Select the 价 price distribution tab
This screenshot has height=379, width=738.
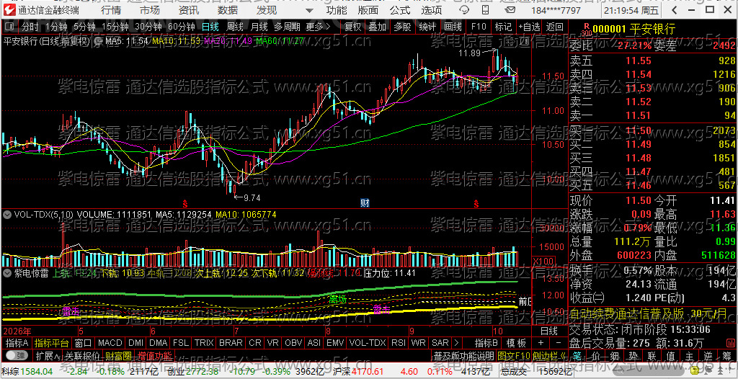595,355
